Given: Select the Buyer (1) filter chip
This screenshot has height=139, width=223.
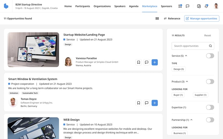Looking at the screenshot, I should coord(178,95).
